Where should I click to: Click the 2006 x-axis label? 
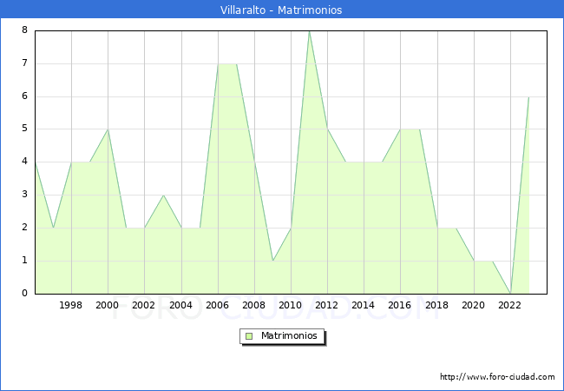click(217, 305)
